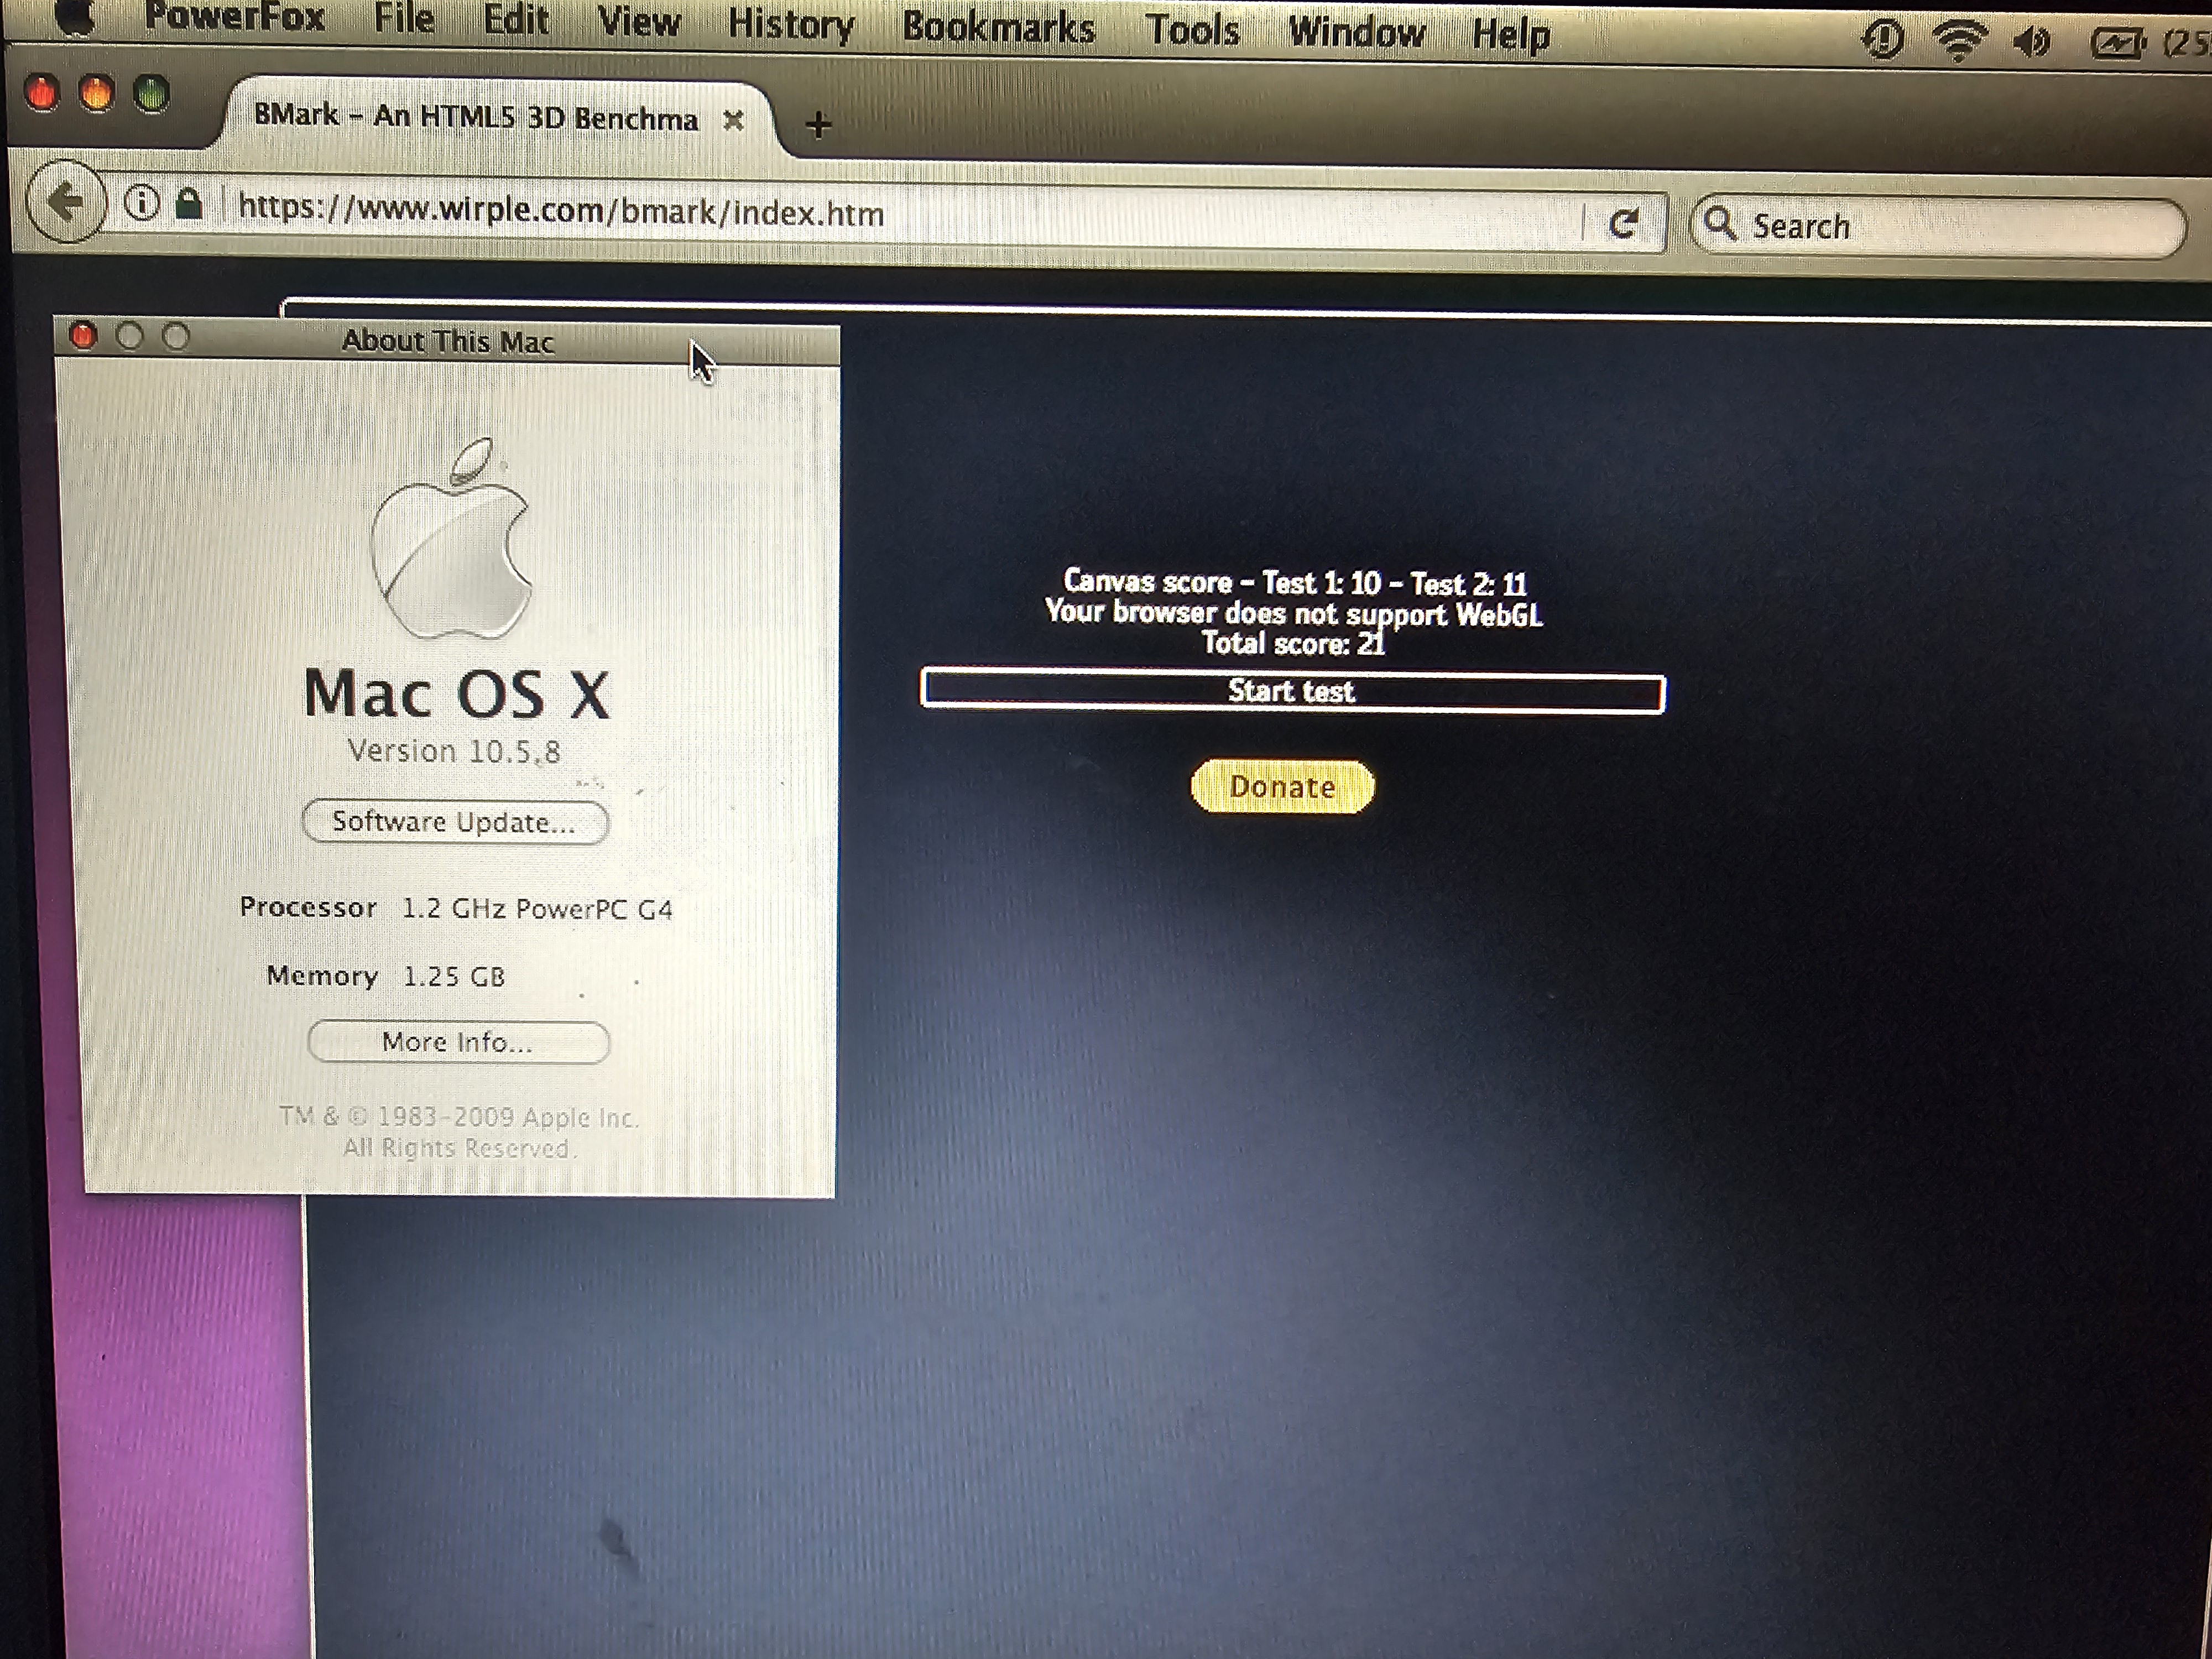Open the History menu

(x=791, y=26)
